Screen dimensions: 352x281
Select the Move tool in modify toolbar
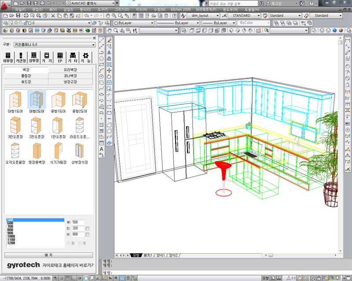coord(109,71)
